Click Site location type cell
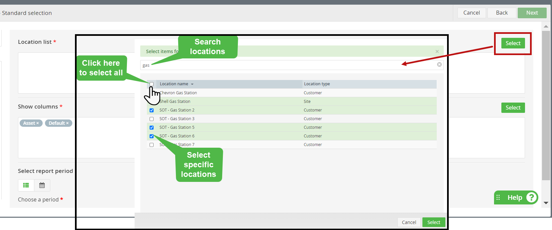The image size is (552, 230). coord(307,102)
